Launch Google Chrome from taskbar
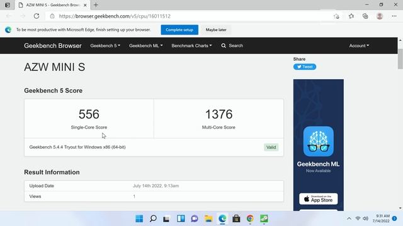 [250, 218]
